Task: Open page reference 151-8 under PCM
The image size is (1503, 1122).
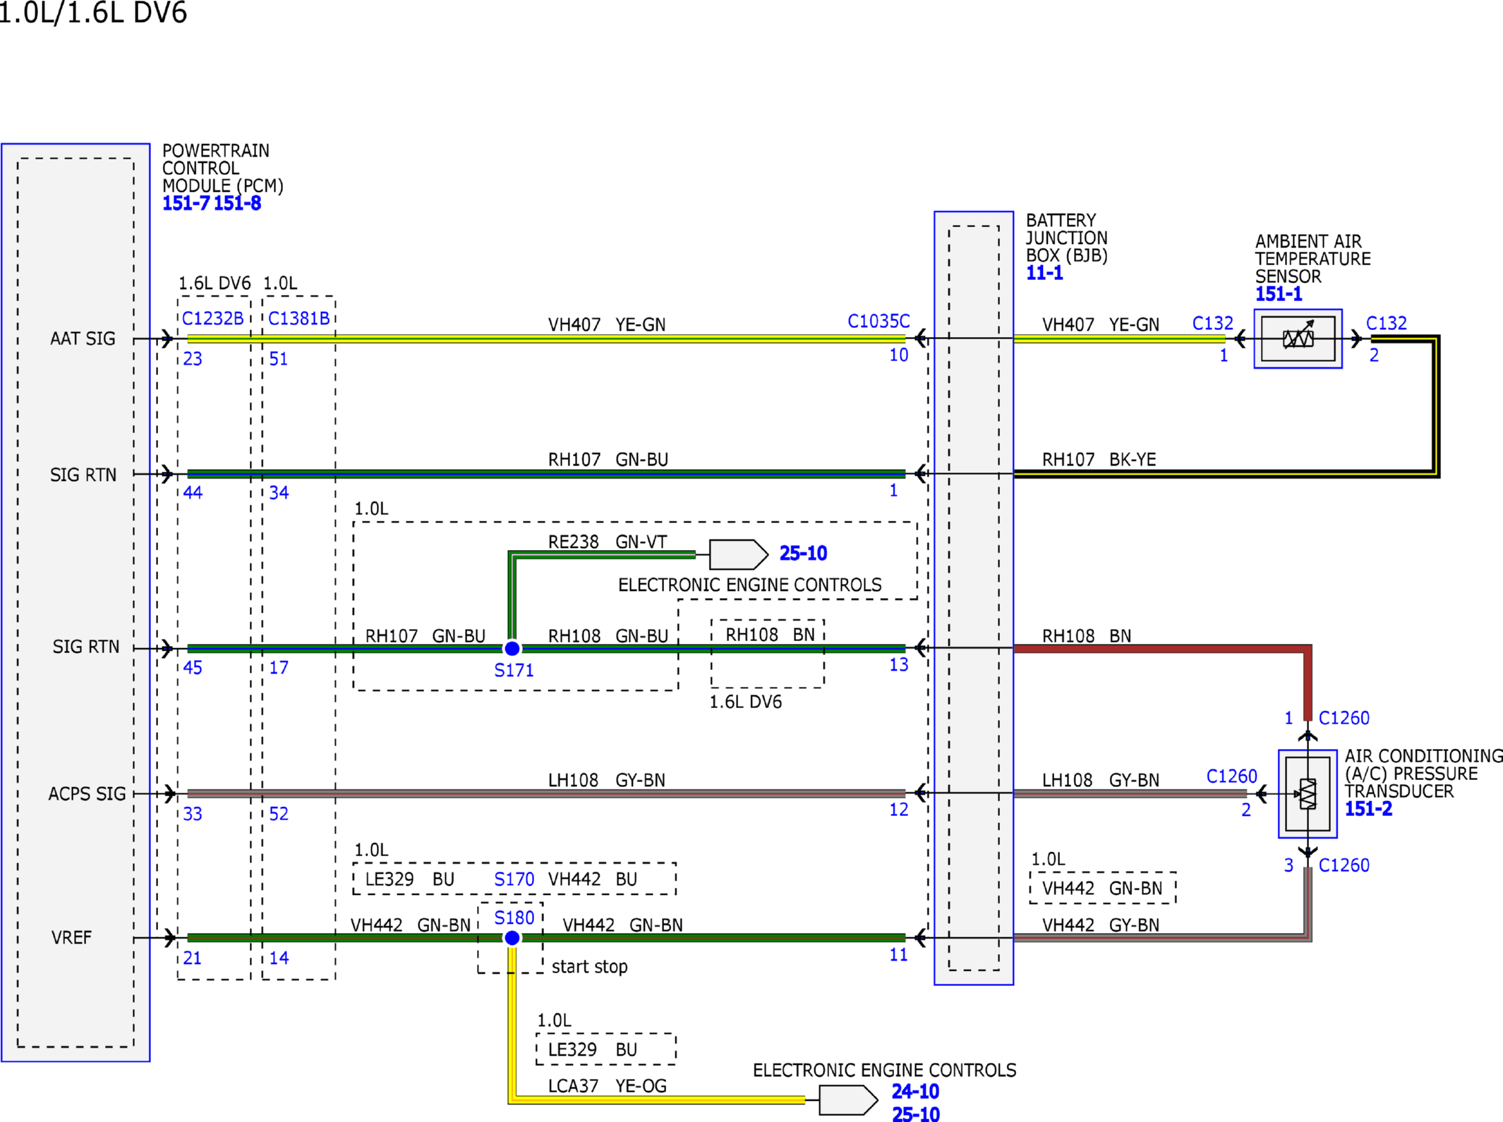Action: 237,204
